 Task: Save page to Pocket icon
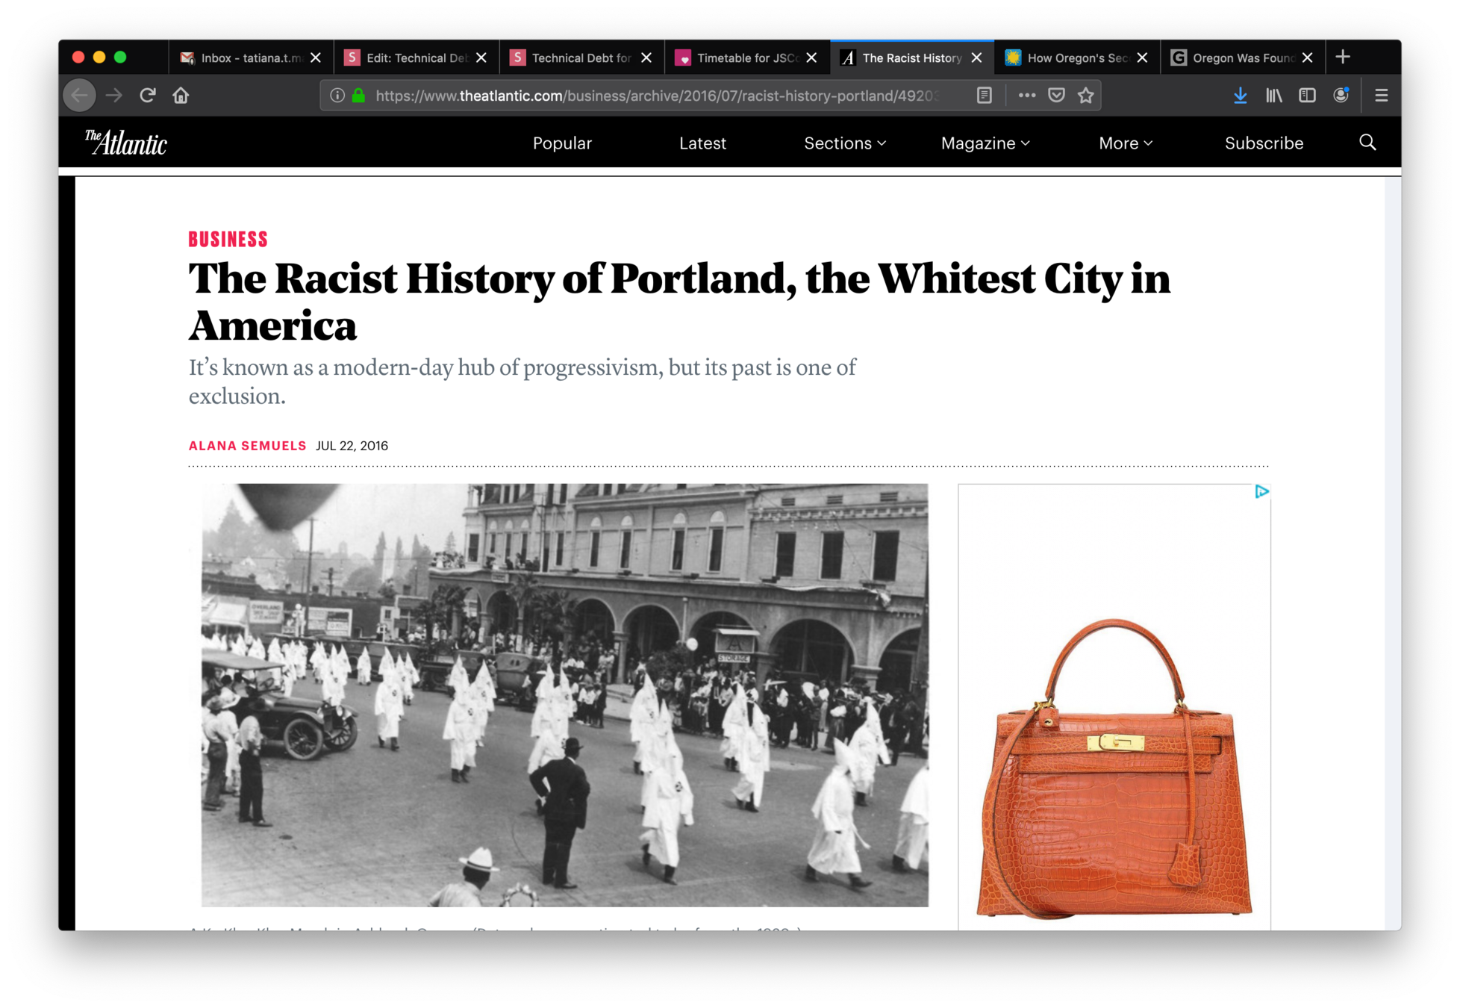1056,96
